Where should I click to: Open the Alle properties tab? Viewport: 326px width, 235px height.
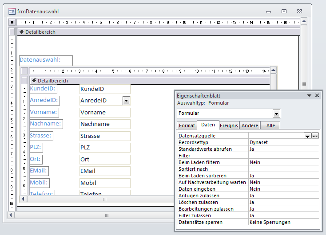270,125
